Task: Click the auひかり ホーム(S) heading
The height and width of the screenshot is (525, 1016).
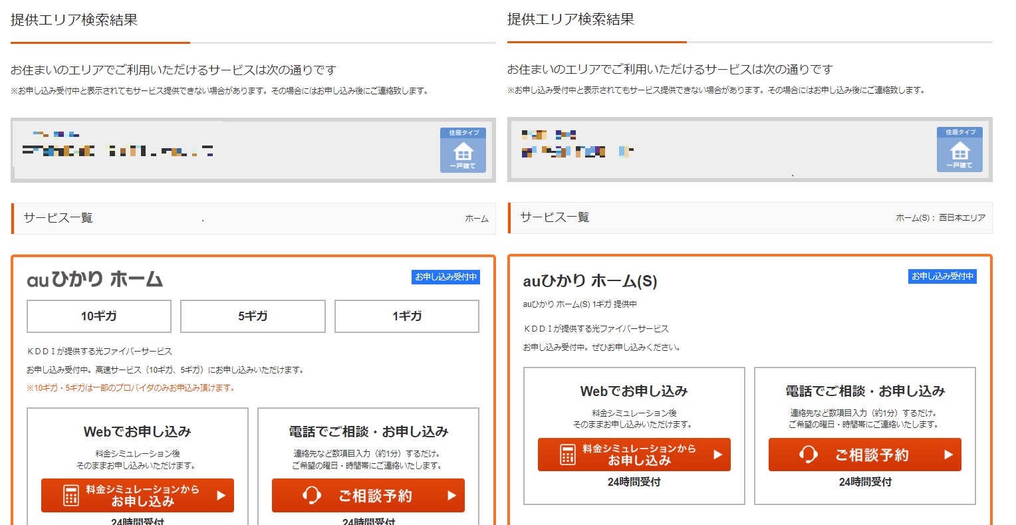Action: point(590,281)
